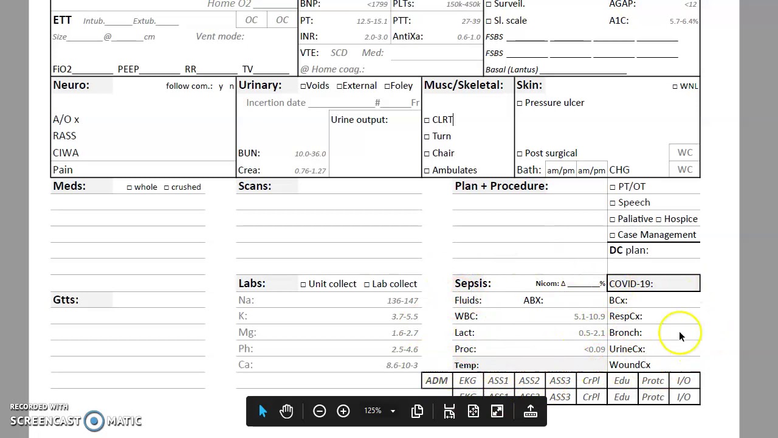This screenshot has width=778, height=438.
Task: Click the Labs: heading
Action: coord(252,283)
